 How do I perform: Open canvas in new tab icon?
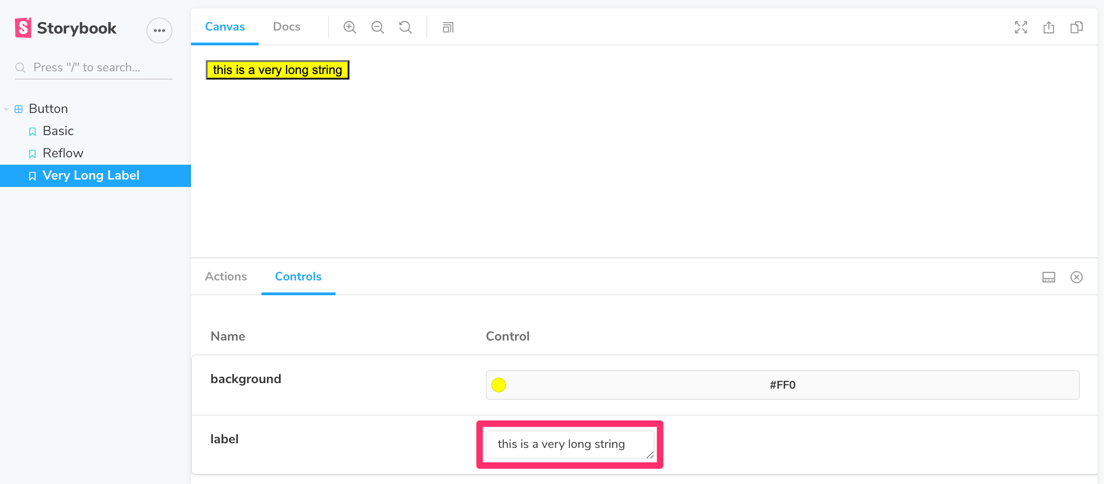tap(1048, 27)
